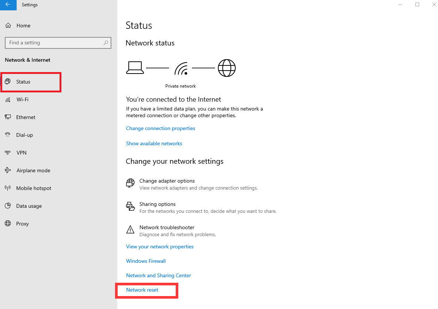Open the Status section
The image size is (438, 309).
click(x=23, y=82)
